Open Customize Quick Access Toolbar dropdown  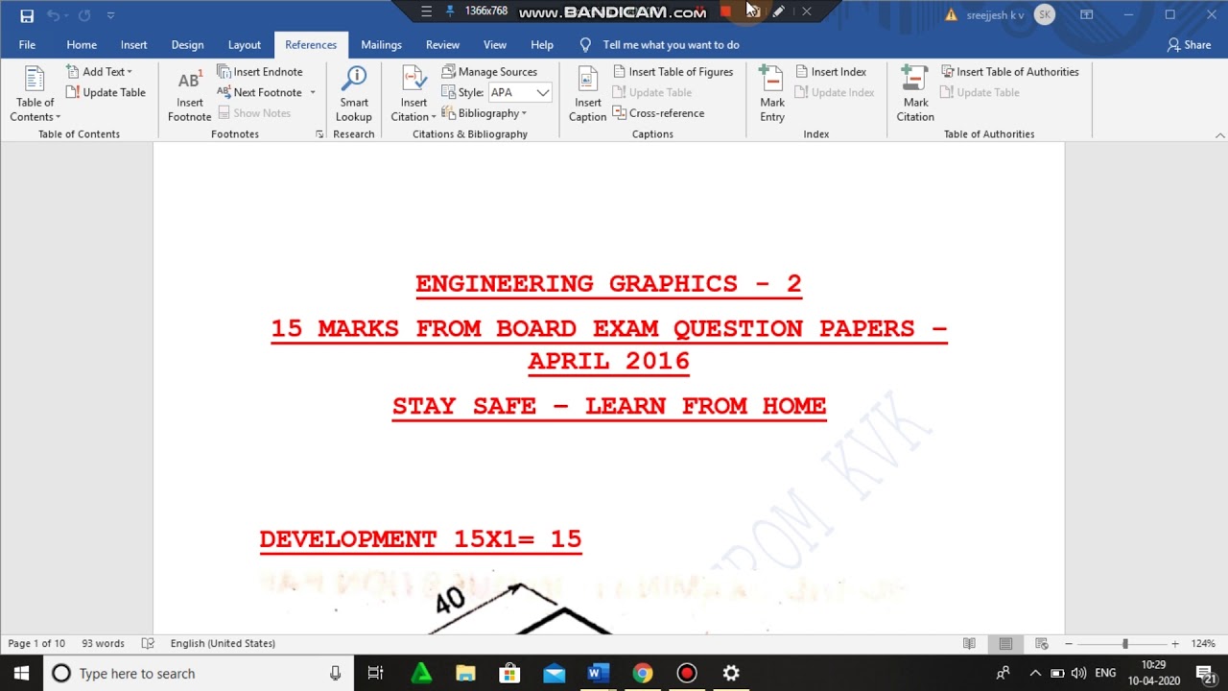(111, 15)
